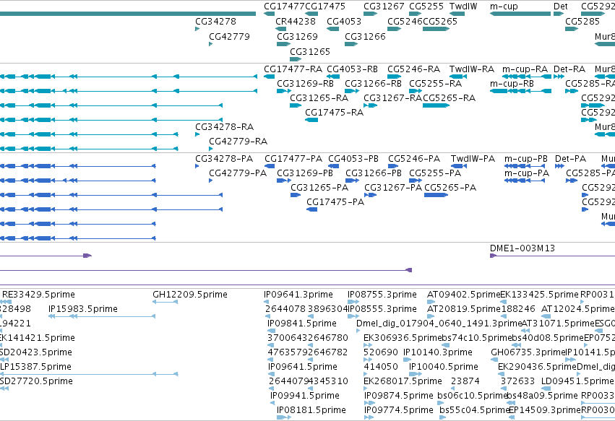615x421 pixels.
Task: Click the IP09774.5prime EST label
Action: tap(398, 410)
